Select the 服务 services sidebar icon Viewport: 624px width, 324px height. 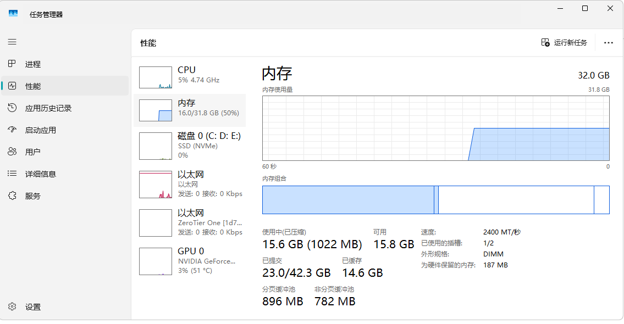pyautogui.click(x=12, y=195)
